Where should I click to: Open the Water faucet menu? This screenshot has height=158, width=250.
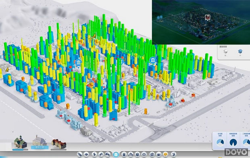pyautogui.click(x=101, y=154)
